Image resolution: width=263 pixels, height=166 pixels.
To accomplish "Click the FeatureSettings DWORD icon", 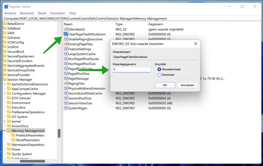I will coord(66,49).
